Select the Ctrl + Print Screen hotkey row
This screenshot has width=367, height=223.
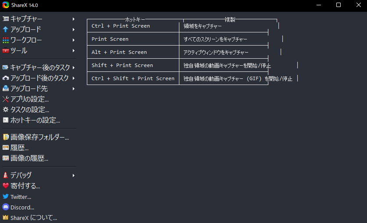pos(121,26)
